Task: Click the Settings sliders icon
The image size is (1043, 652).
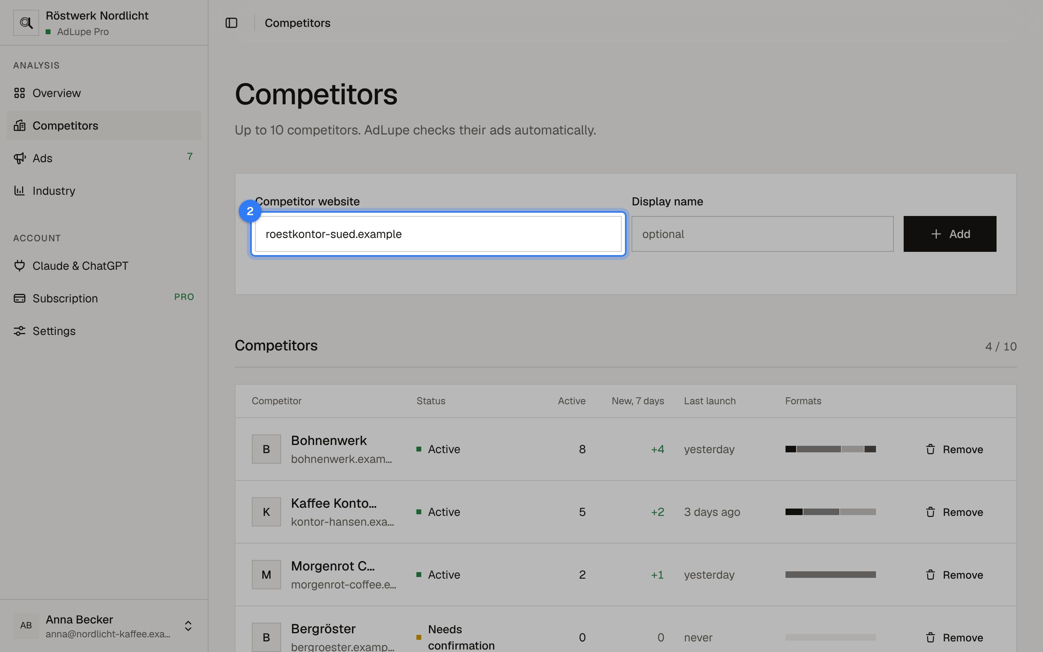Action: (x=20, y=331)
